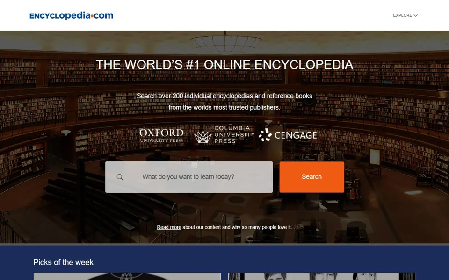Screen dimensions: 449x280
Task: Click the Encyclopedia.com logo
Action: coord(71,15)
